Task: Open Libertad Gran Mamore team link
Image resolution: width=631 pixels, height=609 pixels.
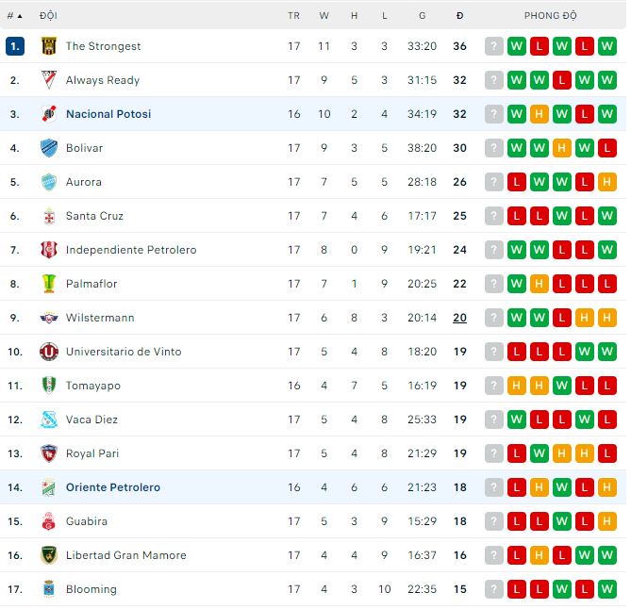Action: tap(125, 555)
